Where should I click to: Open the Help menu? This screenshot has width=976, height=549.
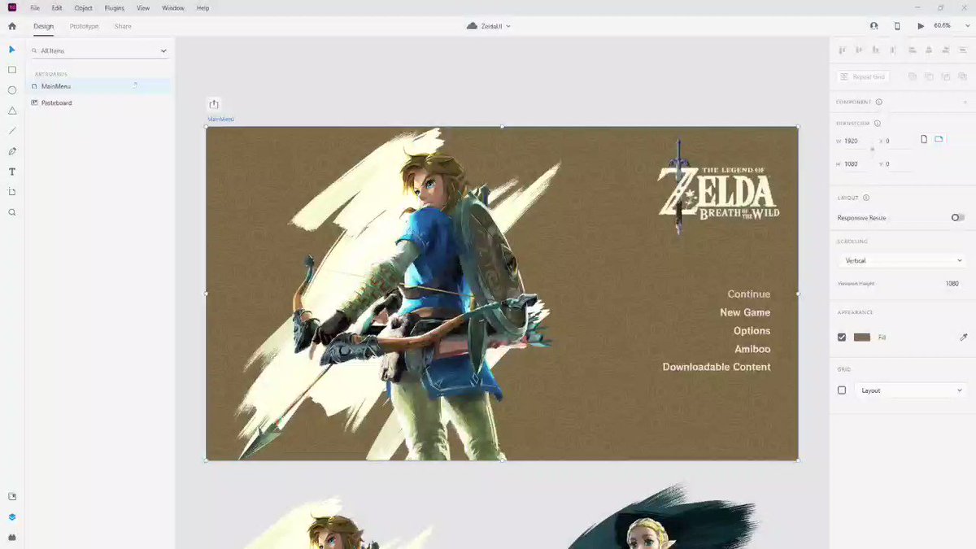tap(203, 8)
